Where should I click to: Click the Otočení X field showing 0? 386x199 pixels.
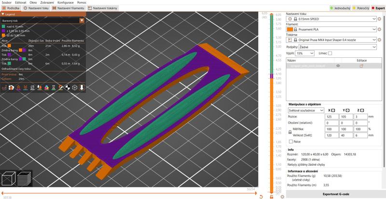click(331, 123)
